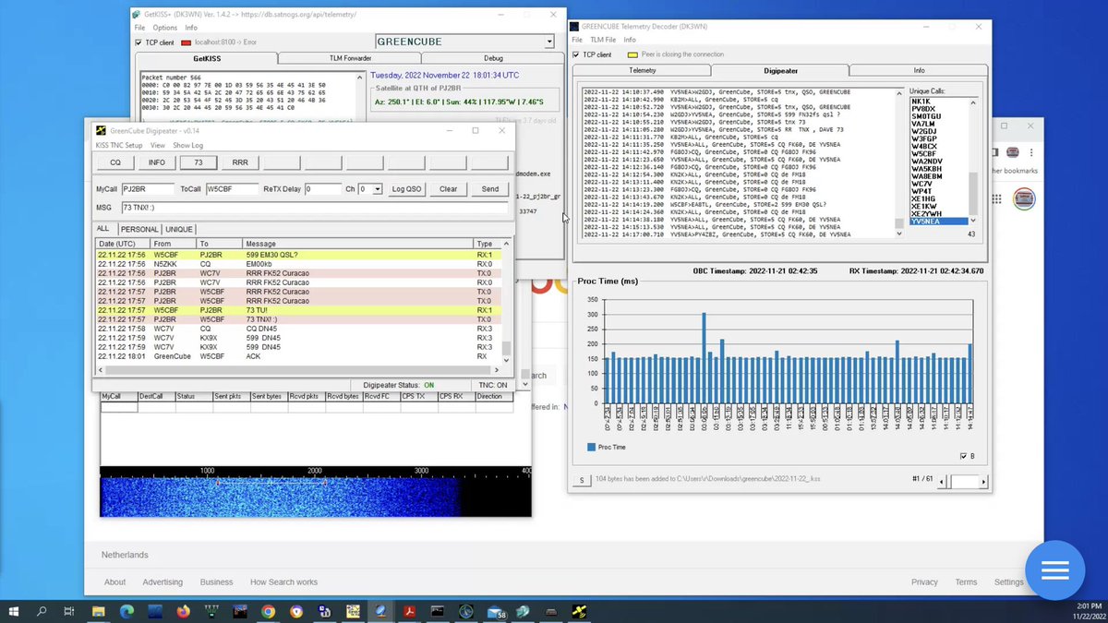Open Google Chrome taskbar icon
The height and width of the screenshot is (623, 1108).
(268, 611)
